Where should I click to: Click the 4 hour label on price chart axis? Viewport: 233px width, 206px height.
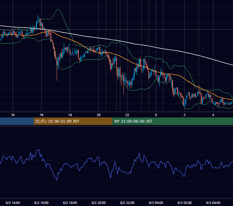point(213,115)
